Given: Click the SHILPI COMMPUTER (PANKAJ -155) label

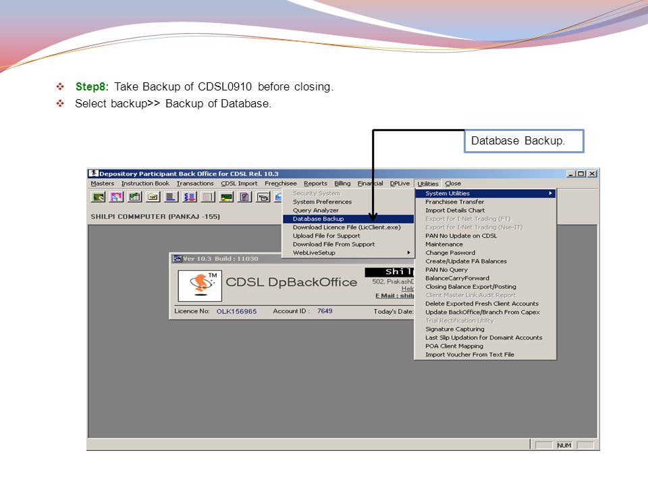Looking at the screenshot, I should click(x=155, y=217).
